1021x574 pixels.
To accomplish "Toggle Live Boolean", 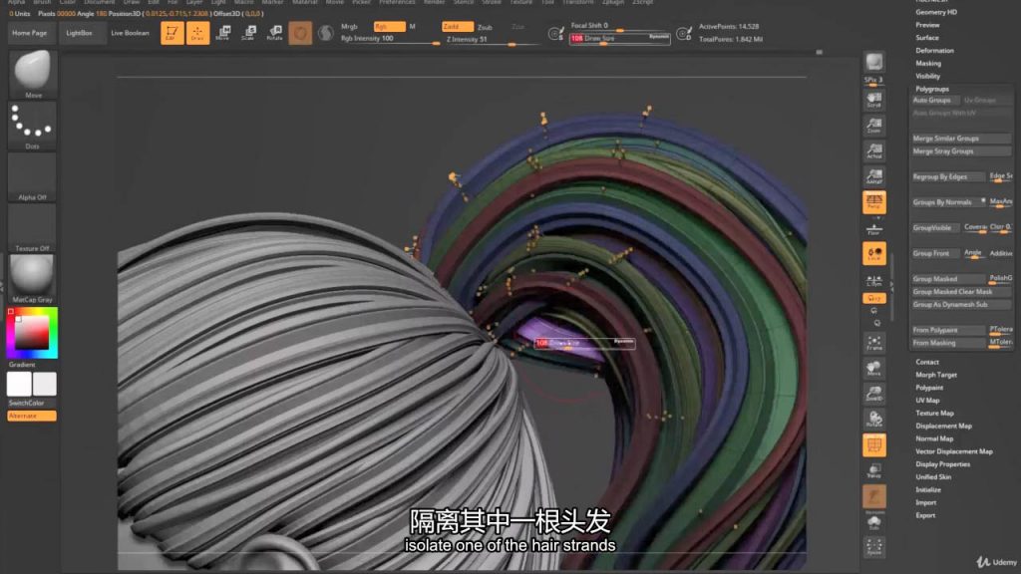I will click(130, 33).
